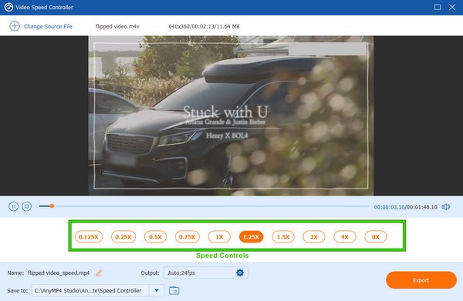Click the orange playback progress handle

coord(52,206)
